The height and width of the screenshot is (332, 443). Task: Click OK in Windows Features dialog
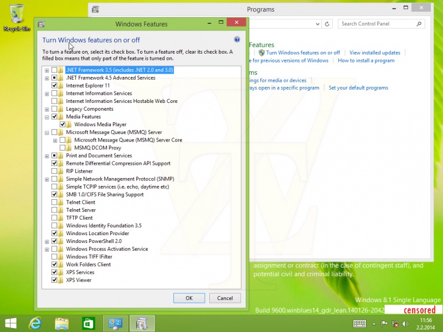coord(189,298)
